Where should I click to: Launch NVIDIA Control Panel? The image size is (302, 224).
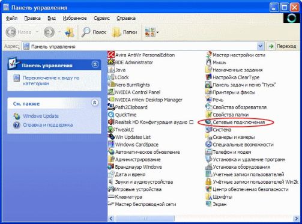(134, 92)
